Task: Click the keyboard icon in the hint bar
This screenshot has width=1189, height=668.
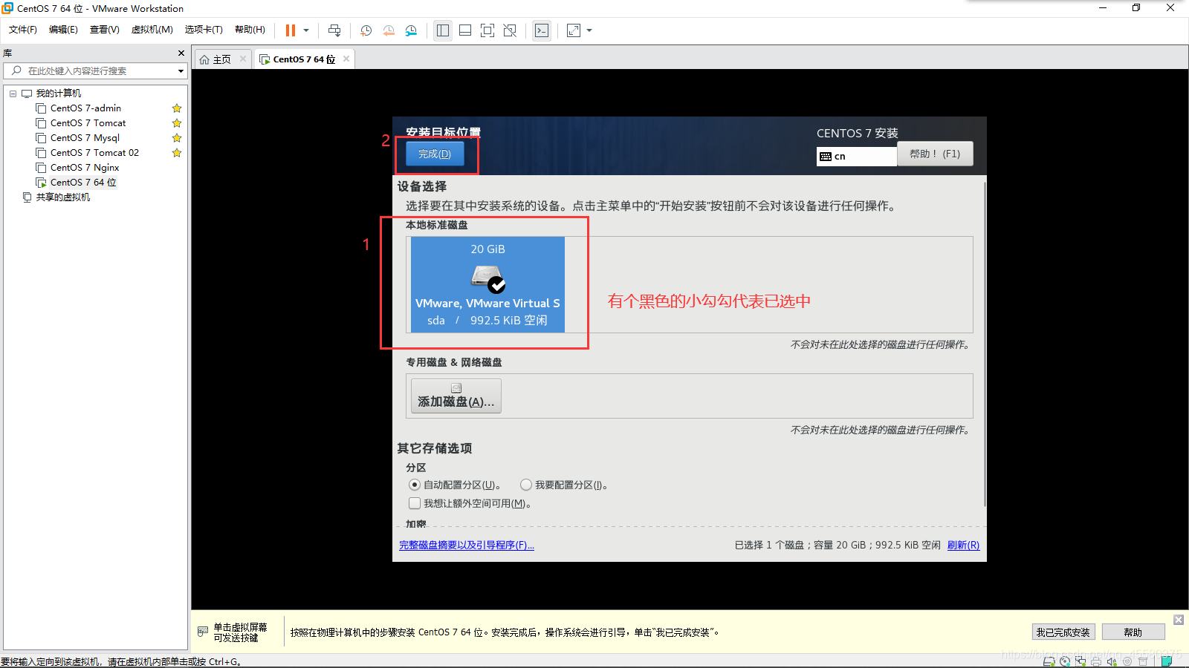Action: pos(203,632)
